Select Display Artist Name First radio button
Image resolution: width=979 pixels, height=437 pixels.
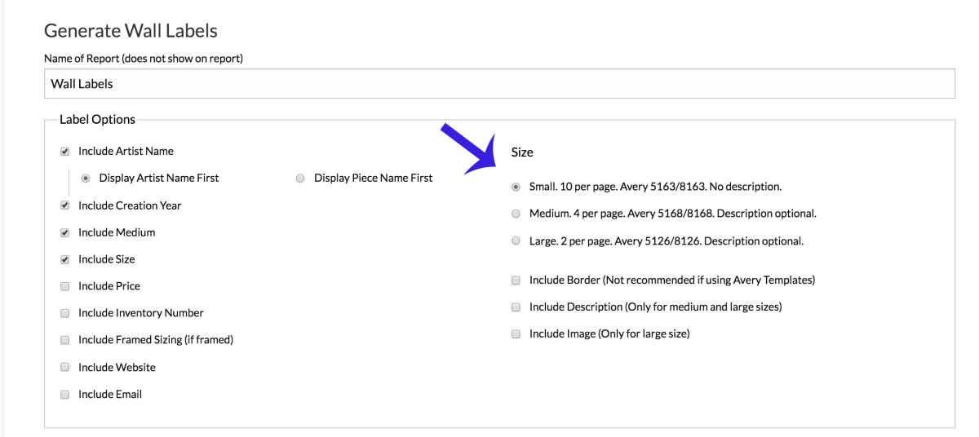pyautogui.click(x=86, y=179)
